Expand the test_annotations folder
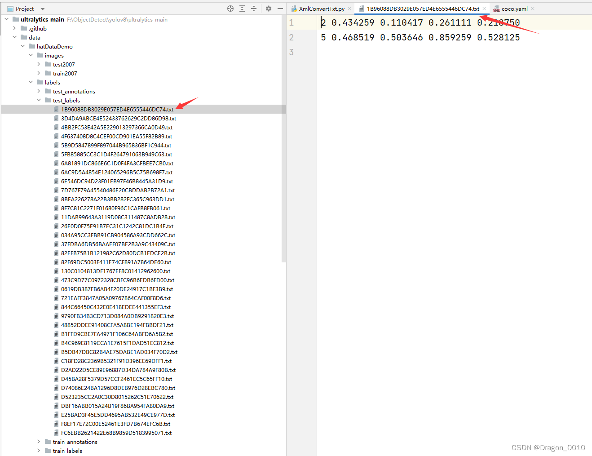Viewport: 592px width, 456px height. (x=39, y=91)
